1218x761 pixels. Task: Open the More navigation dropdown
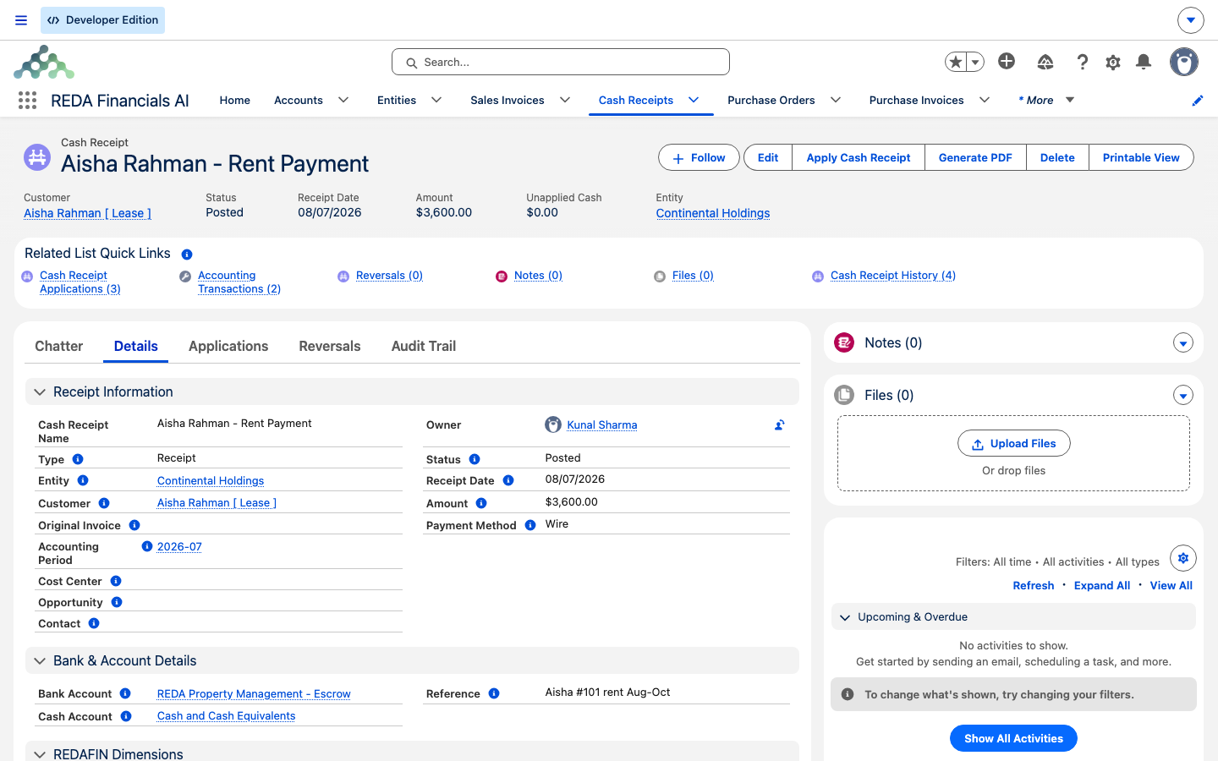click(1046, 100)
